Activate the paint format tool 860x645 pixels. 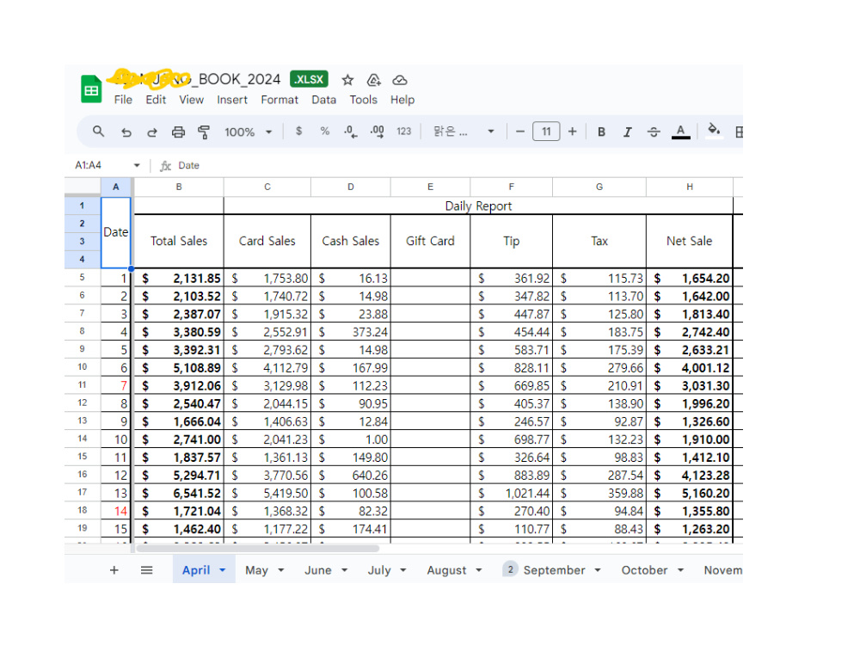(x=204, y=132)
